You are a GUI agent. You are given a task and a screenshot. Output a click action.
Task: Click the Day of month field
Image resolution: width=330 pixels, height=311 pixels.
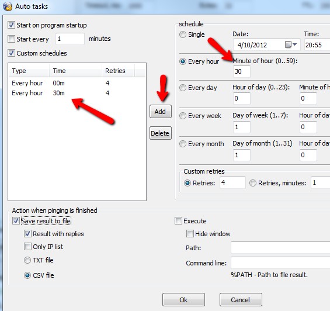242,155
